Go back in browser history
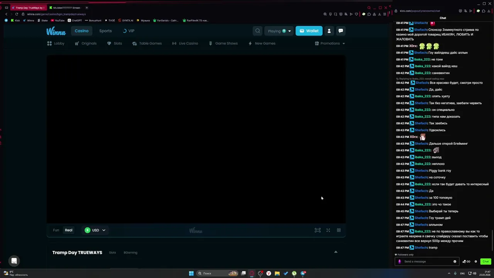This screenshot has width=494, height=278. pos(6,14)
